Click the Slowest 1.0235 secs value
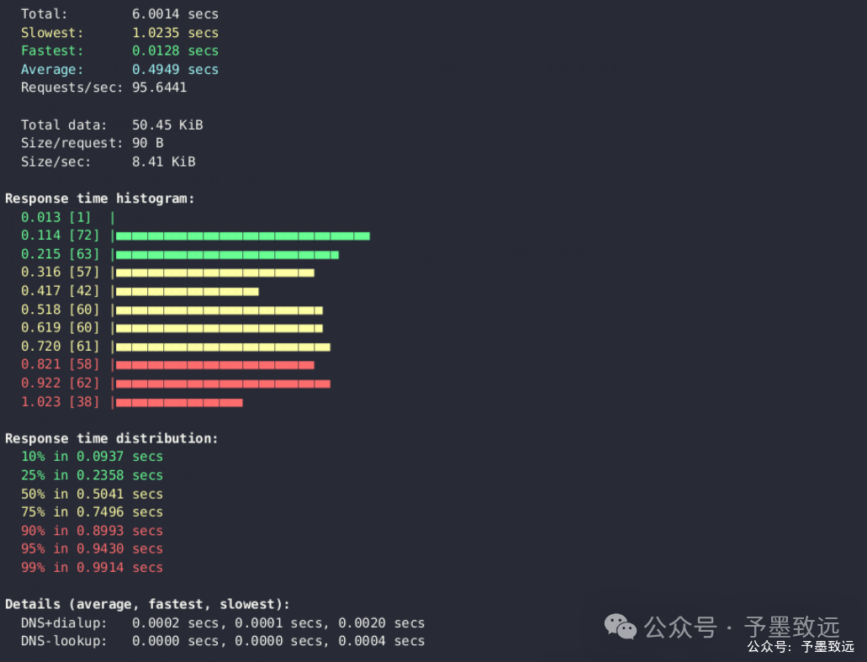Image resolution: width=867 pixels, height=662 pixels. coord(175,33)
